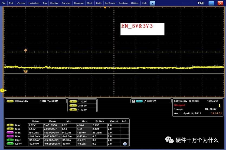Click the 500ms/div horizontal scale readout

(x=181, y=101)
